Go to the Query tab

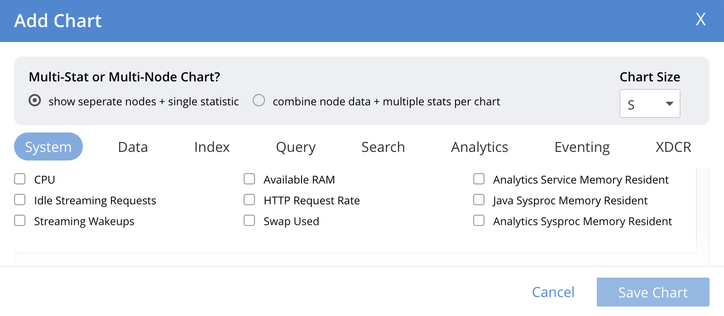pos(296,147)
